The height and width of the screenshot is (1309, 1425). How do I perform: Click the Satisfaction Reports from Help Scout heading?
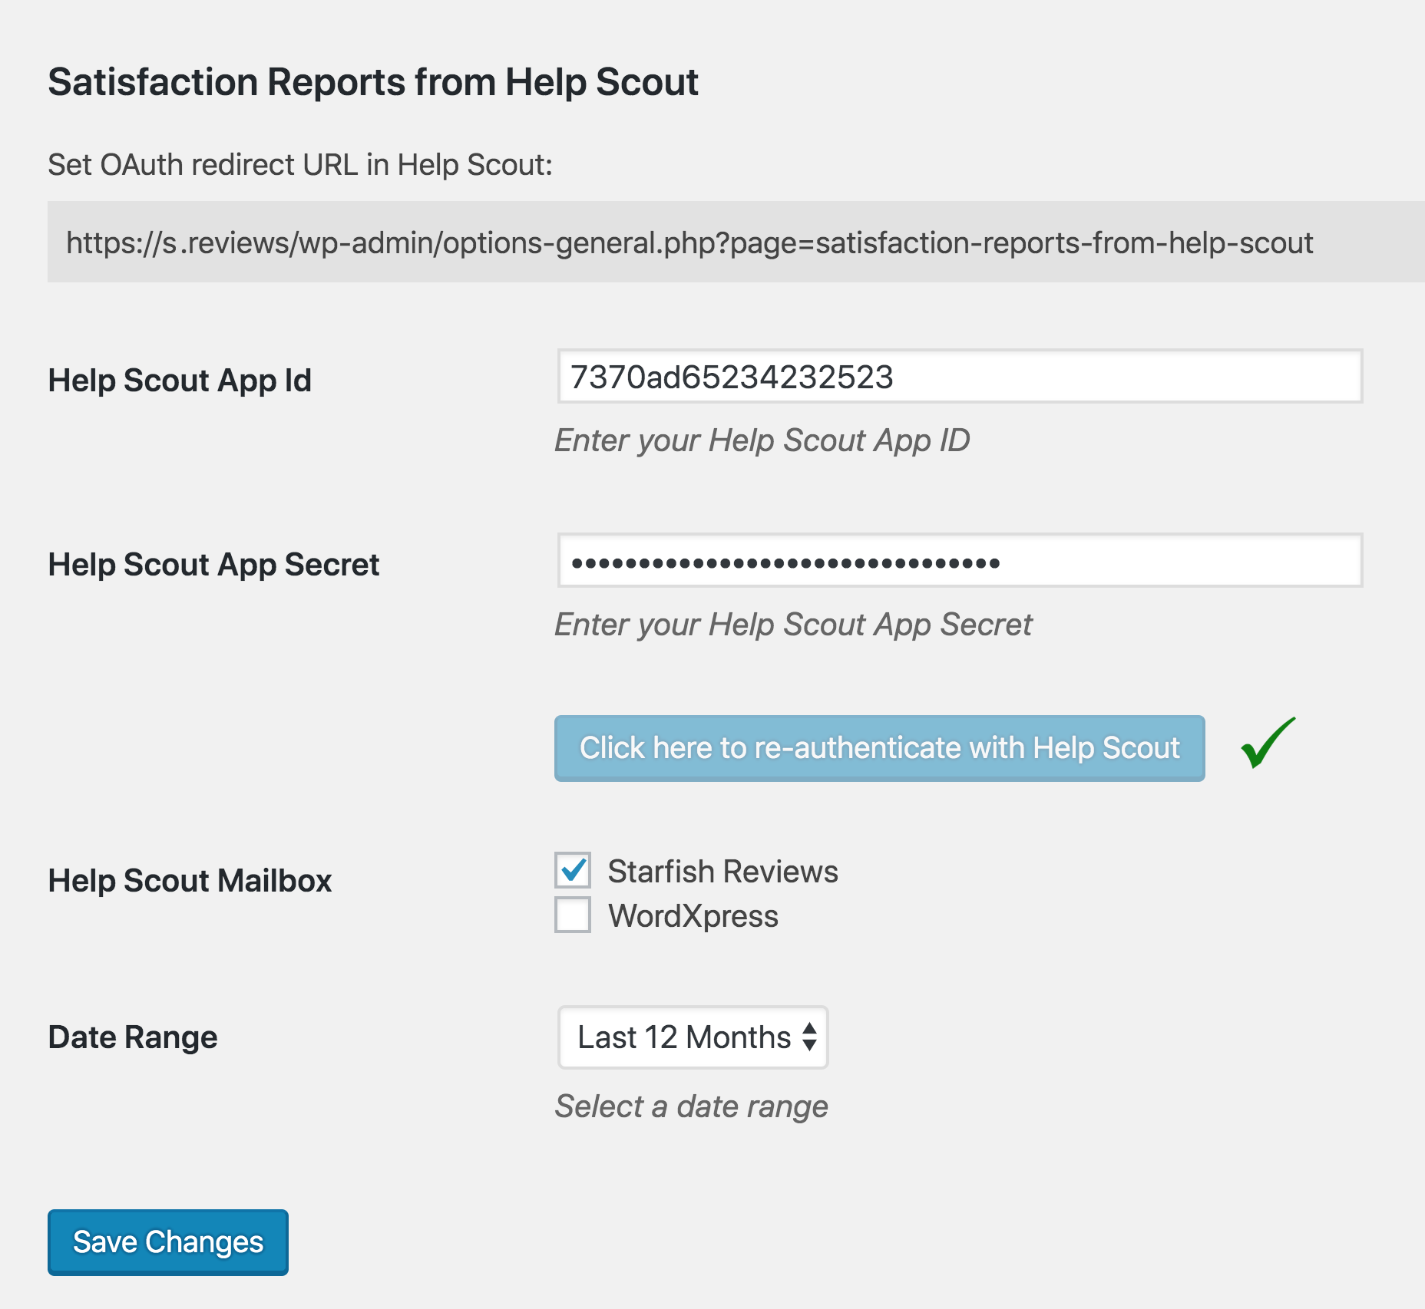(373, 82)
